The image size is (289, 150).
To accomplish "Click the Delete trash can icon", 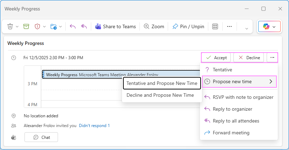I will (x=10, y=26).
